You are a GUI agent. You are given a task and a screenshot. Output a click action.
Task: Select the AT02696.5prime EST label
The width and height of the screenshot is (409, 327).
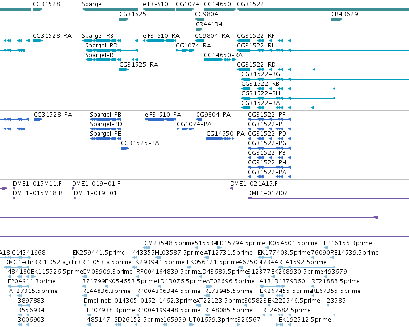click(230, 281)
